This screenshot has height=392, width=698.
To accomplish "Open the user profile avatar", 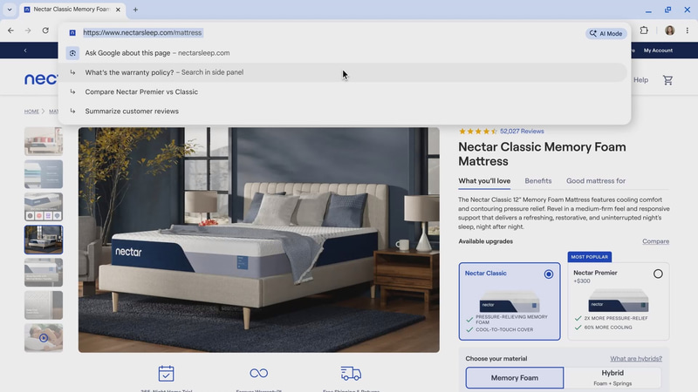I will click(x=669, y=30).
